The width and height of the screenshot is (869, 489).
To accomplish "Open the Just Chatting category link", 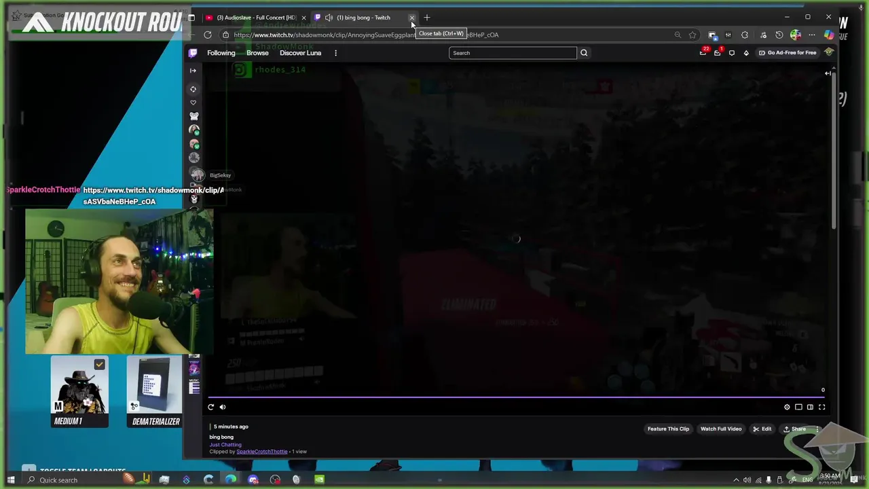I will click(x=225, y=444).
